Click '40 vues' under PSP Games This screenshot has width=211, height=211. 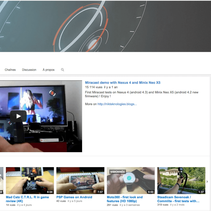[61, 201]
